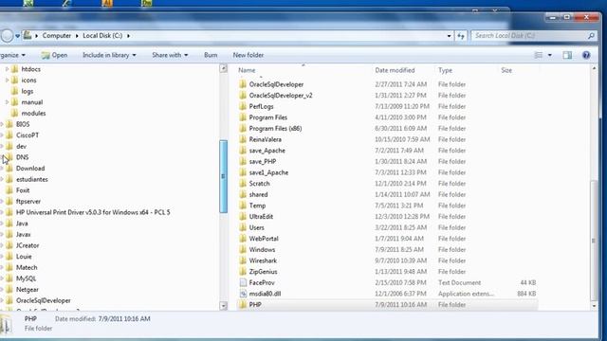Click the OracleSqlDeveloper_v2 folder icon

[x=243, y=95]
